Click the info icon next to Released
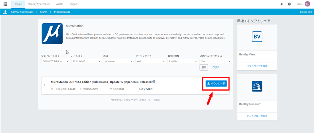The height and width of the screenshot is (133, 314). coord(154,82)
